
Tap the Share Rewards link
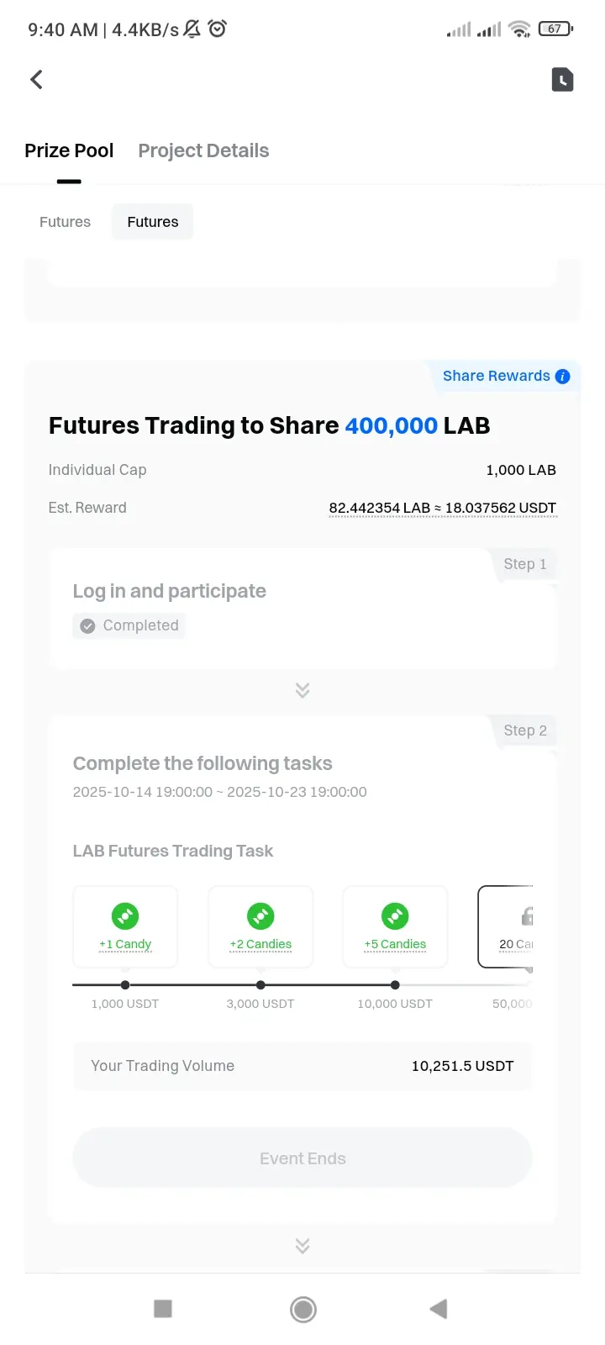496,377
